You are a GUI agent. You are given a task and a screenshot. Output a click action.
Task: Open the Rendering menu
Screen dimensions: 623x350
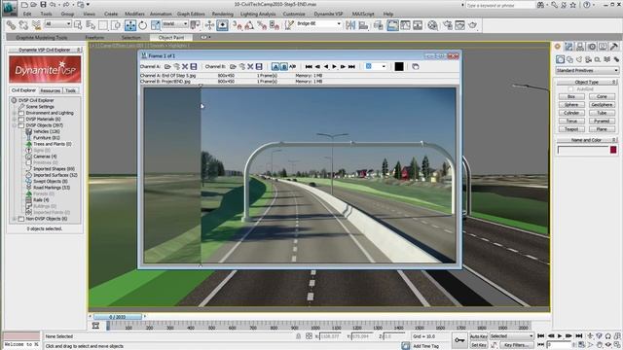223,14
